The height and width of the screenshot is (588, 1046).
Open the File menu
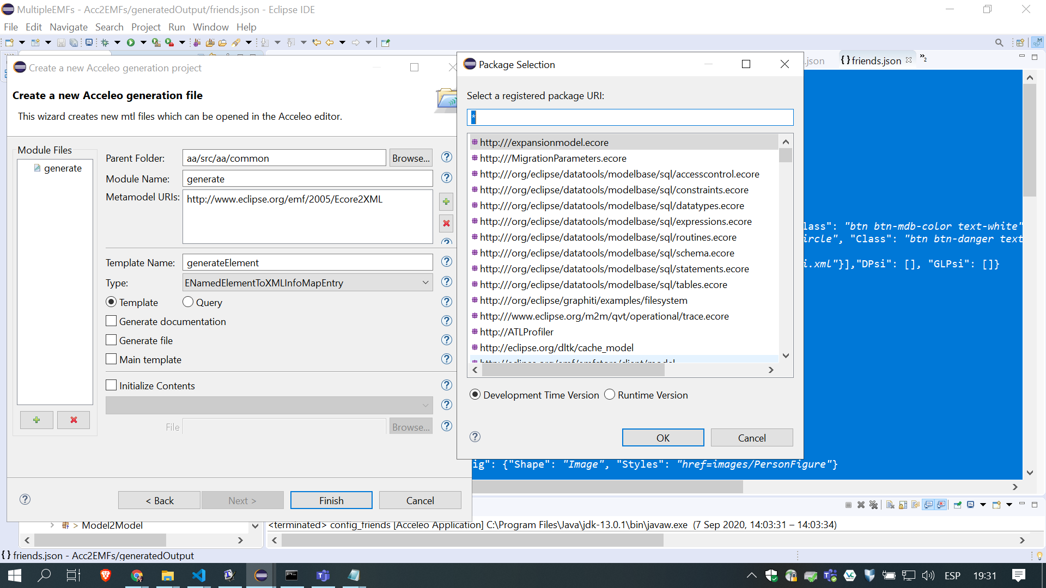(x=10, y=27)
